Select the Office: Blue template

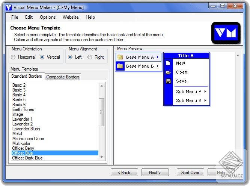pos(55,153)
